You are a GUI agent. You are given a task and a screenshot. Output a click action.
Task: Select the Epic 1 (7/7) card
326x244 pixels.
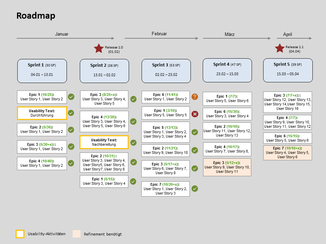227,99
